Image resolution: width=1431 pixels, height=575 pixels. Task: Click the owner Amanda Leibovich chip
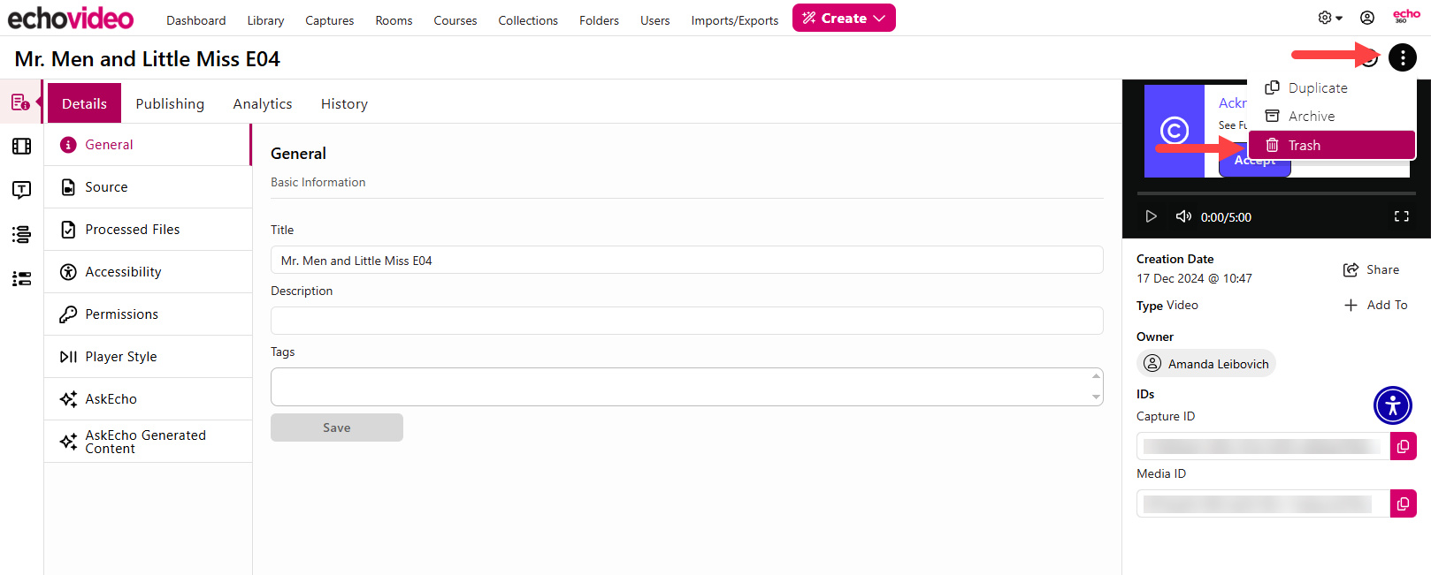1206,363
